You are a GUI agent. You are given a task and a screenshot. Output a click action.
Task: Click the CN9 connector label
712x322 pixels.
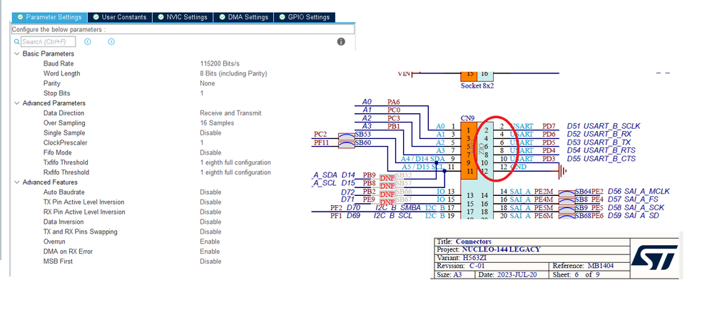pos(467,118)
